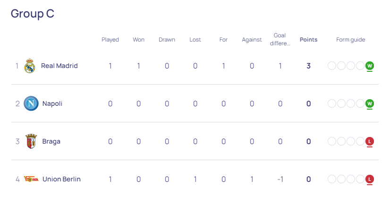Open the Union Berlin team link
The height and width of the screenshot is (197, 390).
click(61, 179)
